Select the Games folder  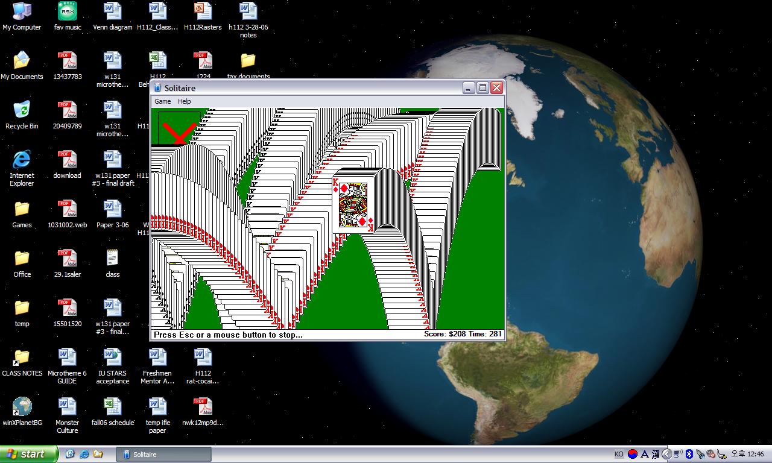(22, 214)
